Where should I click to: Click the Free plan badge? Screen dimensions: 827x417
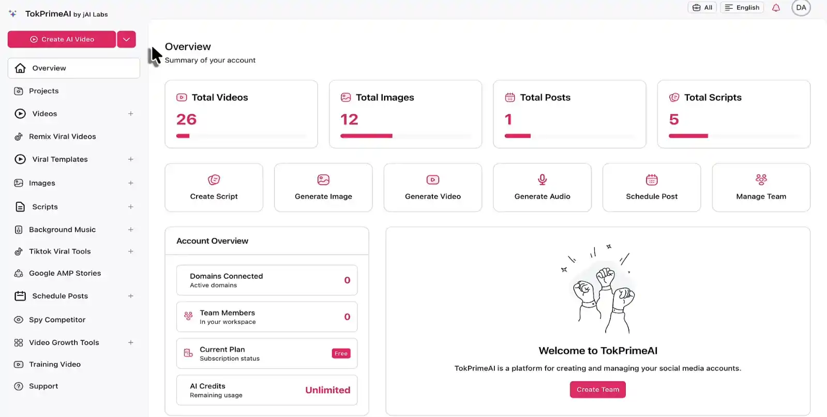click(341, 353)
